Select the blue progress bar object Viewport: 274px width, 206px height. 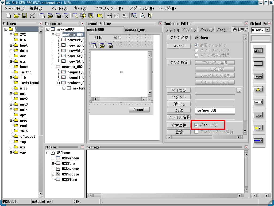[x=258, y=141]
